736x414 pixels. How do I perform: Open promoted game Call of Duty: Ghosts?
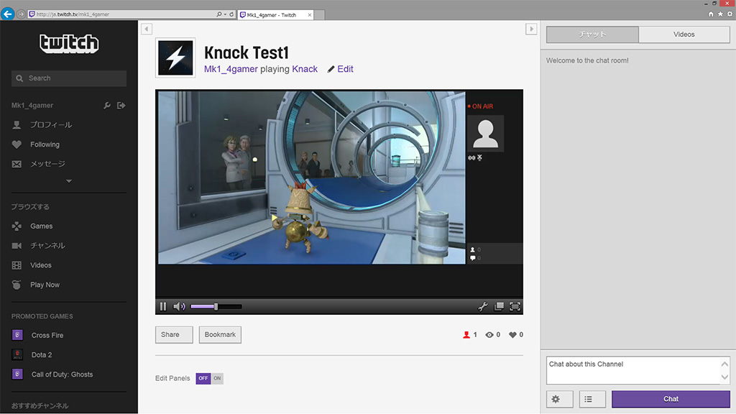62,374
